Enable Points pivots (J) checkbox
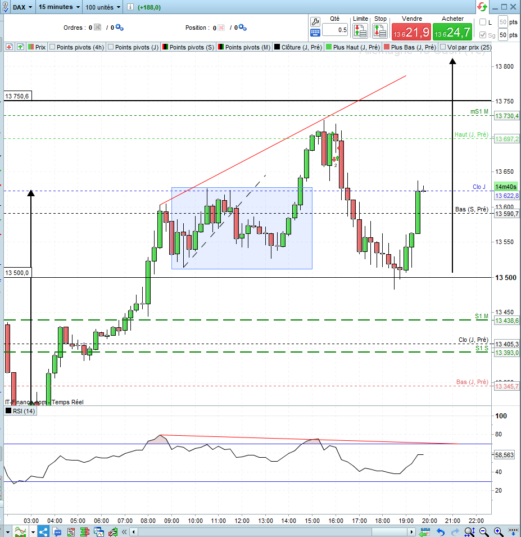Image resolution: width=521 pixels, height=537 pixels. tap(111, 47)
